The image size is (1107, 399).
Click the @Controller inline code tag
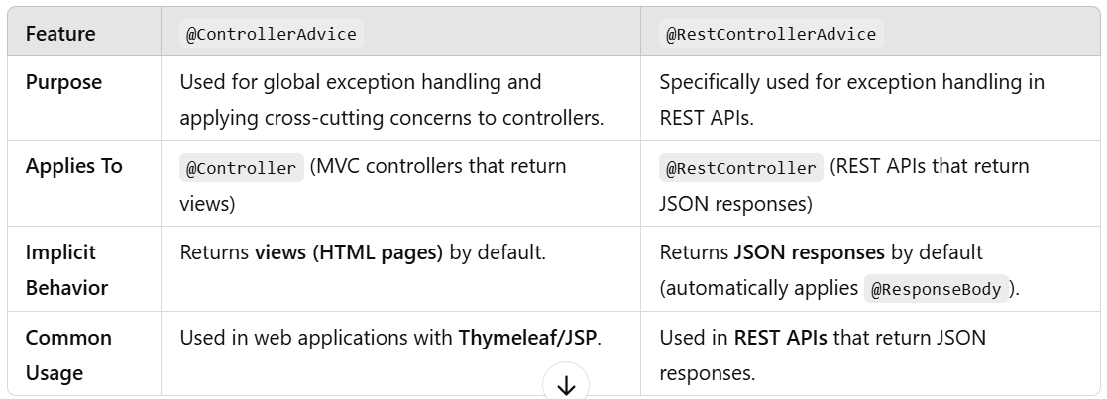[242, 167]
